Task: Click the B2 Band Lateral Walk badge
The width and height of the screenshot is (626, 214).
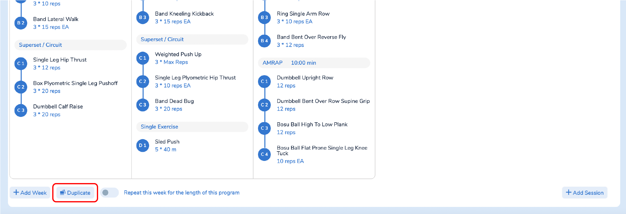Action: pyautogui.click(x=21, y=23)
